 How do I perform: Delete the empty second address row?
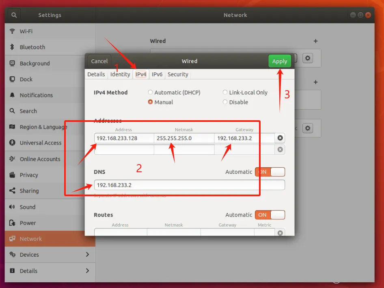click(280, 149)
